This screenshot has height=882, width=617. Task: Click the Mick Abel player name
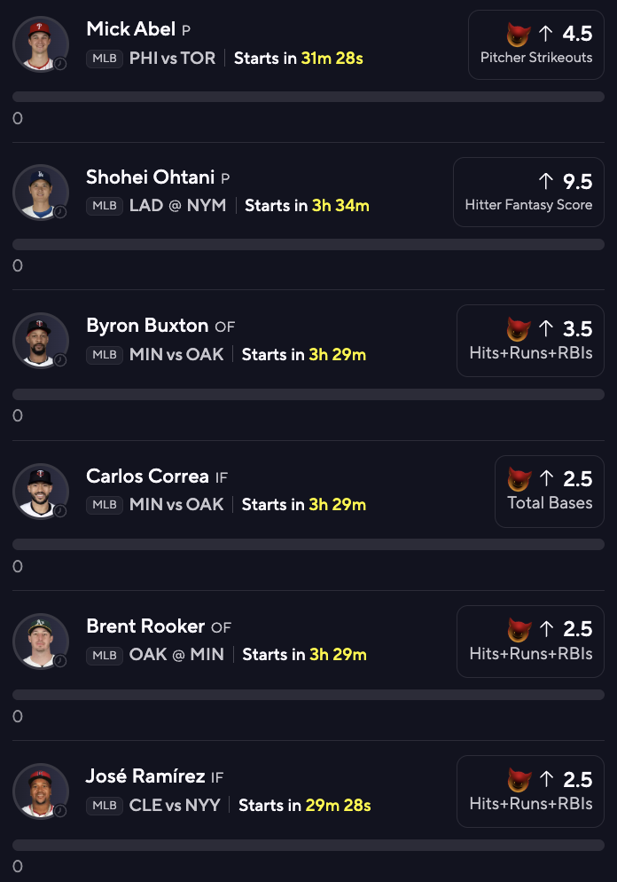[x=131, y=28]
